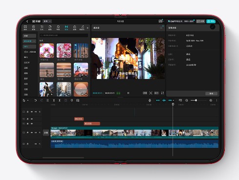The width and height of the screenshot is (239, 180).
Task: Favorite the pink hearts transition with its star icon
Action: pos(65,56)
